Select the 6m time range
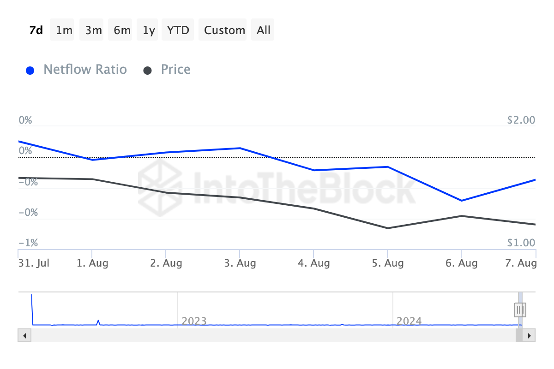The width and height of the screenshot is (554, 369). pyautogui.click(x=122, y=30)
